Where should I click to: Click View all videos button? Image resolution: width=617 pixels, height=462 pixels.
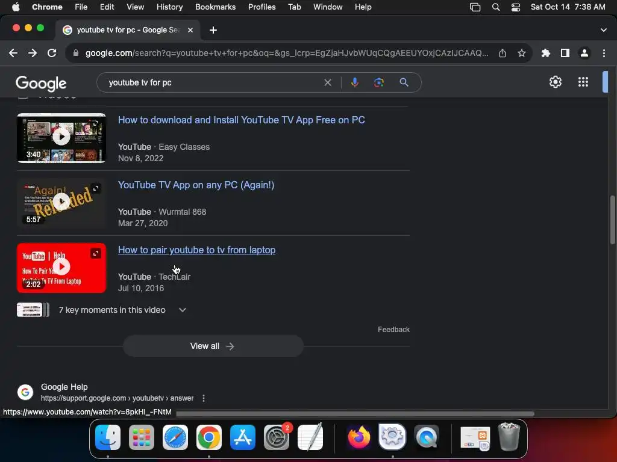(213, 346)
